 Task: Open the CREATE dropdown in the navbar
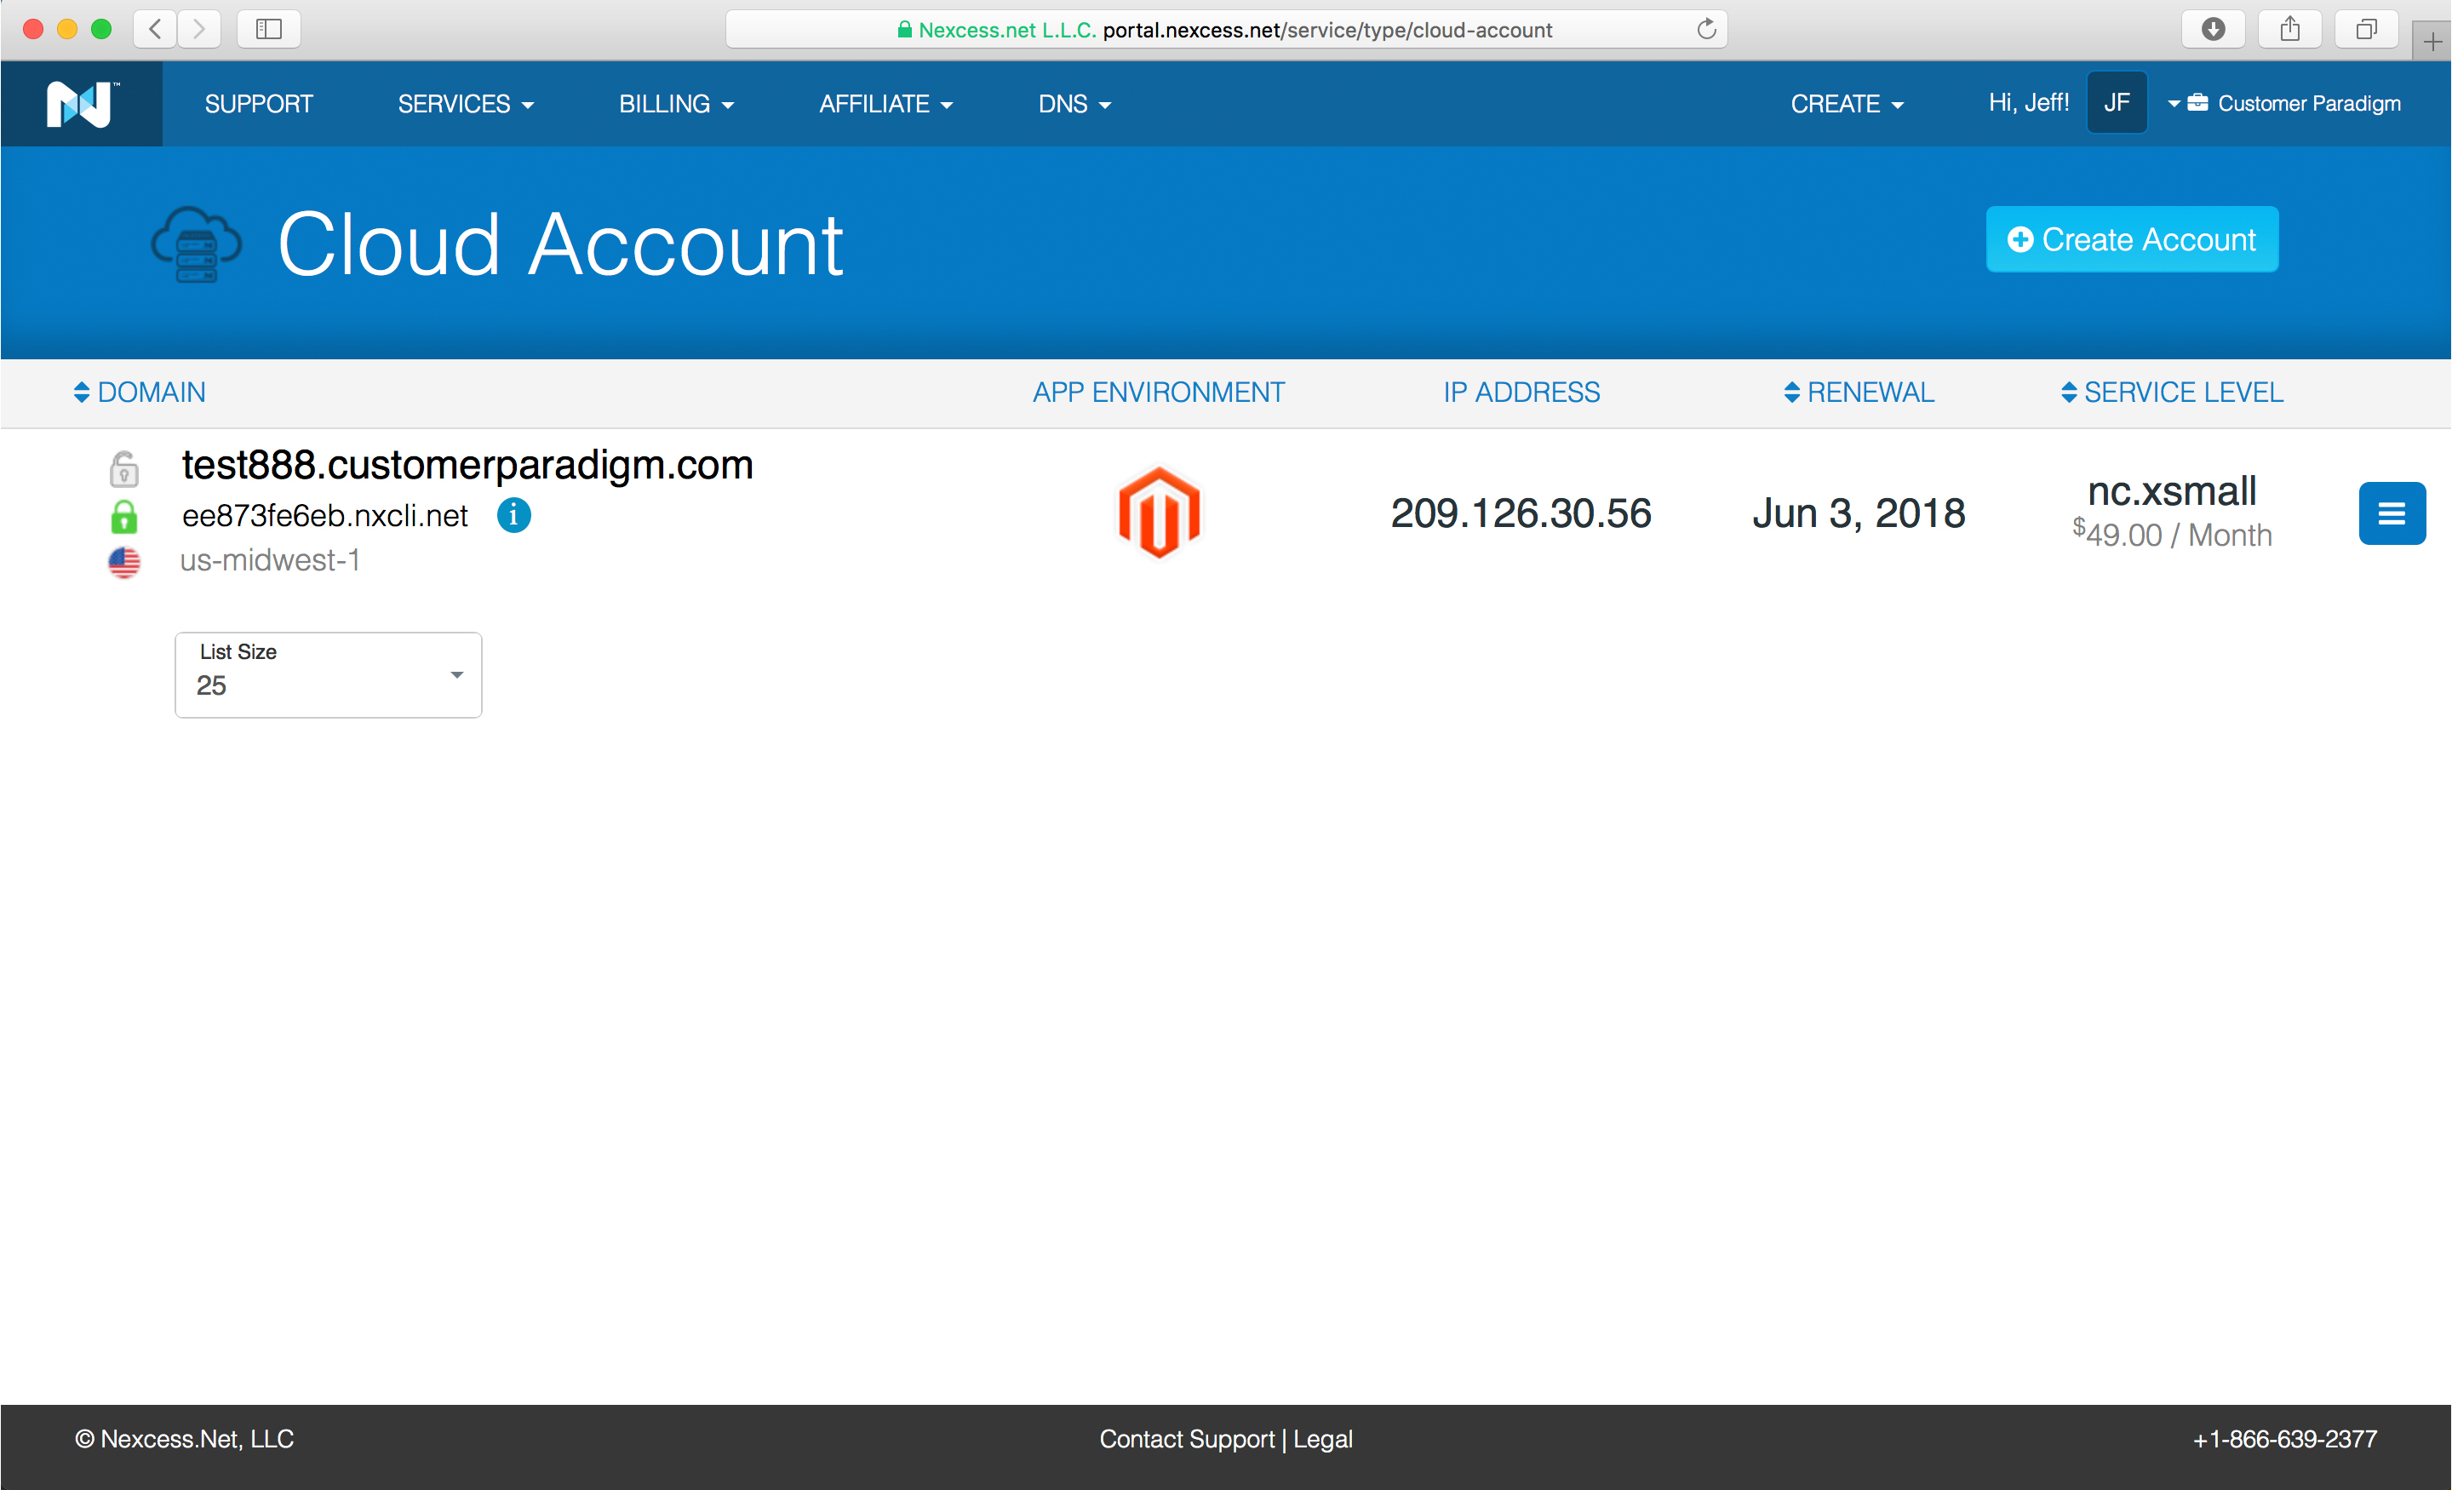point(1847,104)
